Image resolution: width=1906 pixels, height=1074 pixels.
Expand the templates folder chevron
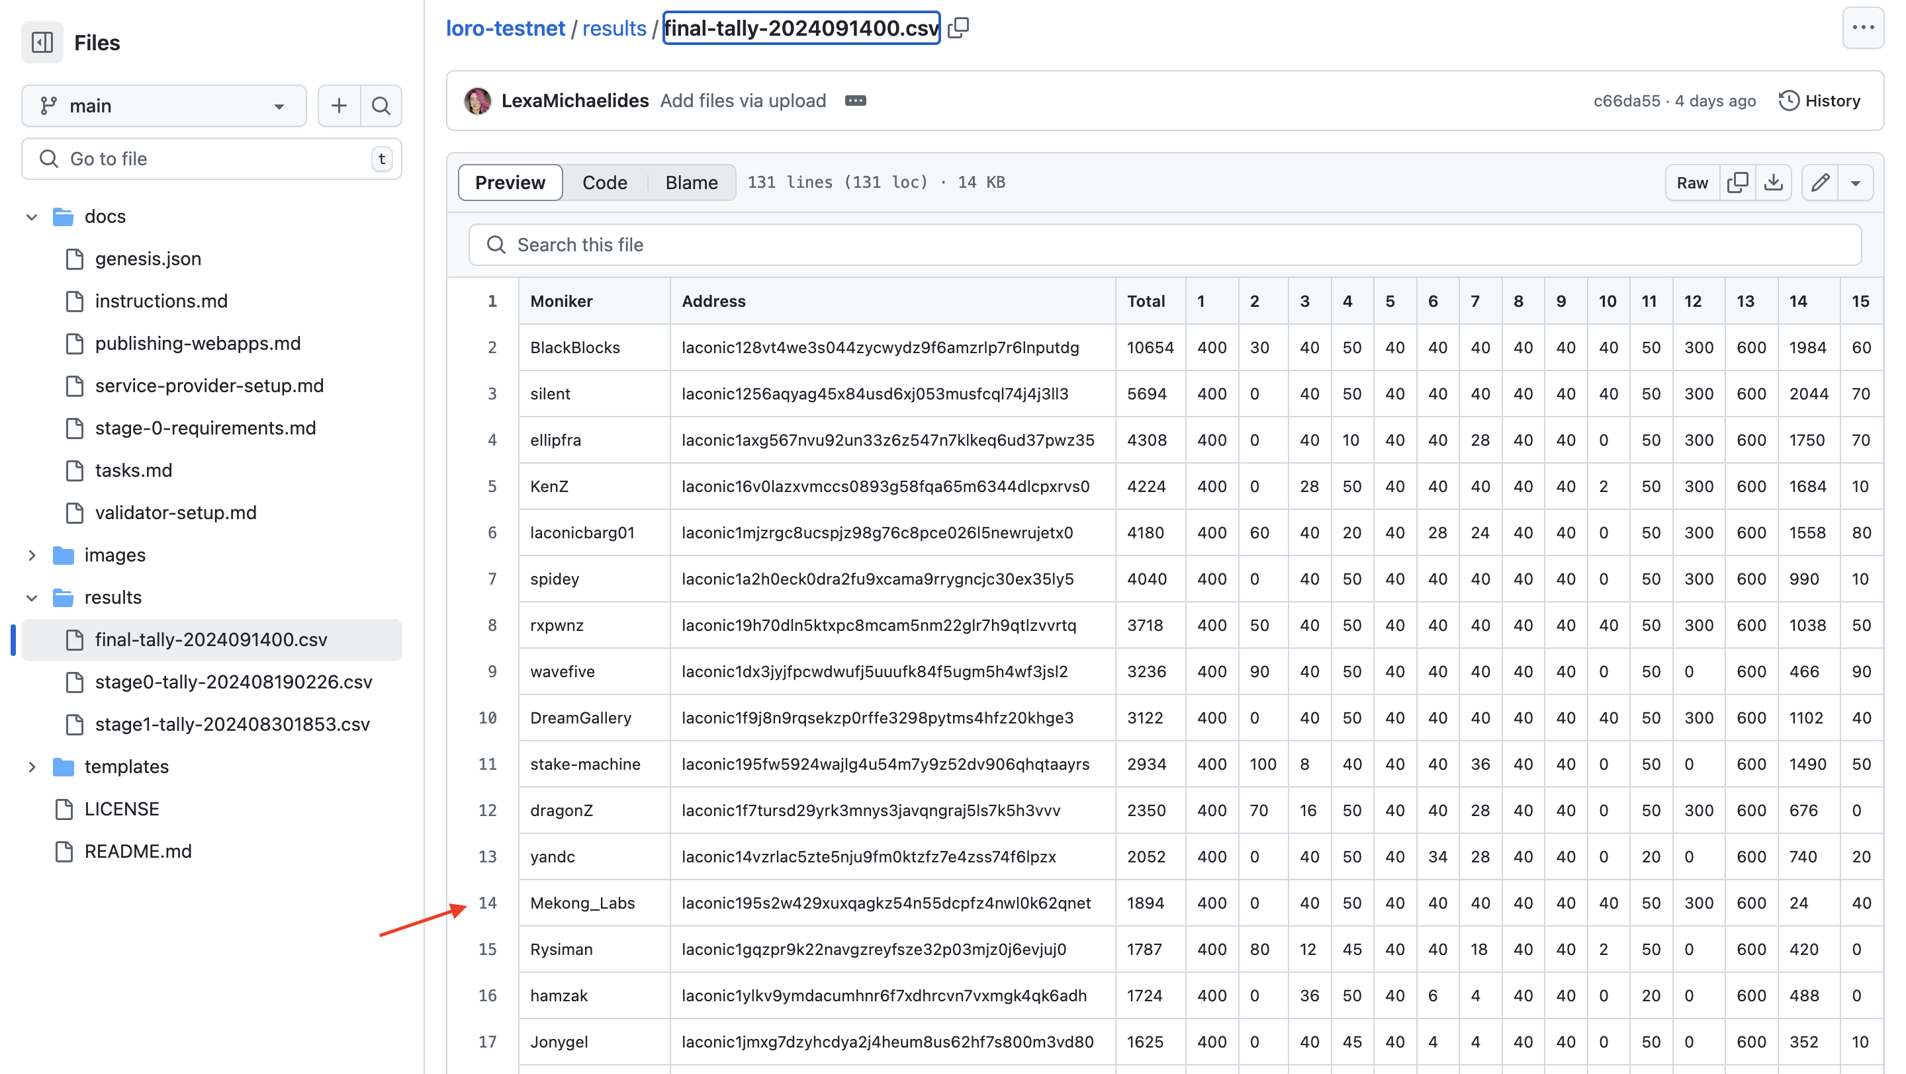point(32,766)
